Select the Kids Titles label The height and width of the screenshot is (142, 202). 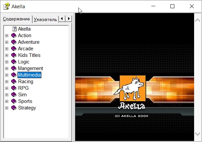[29, 55]
